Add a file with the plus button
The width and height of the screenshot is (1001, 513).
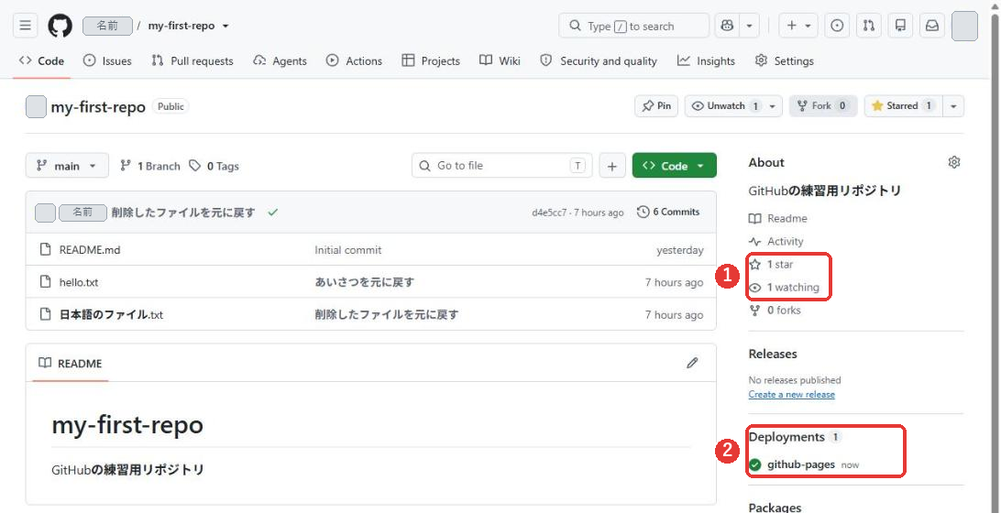point(612,166)
